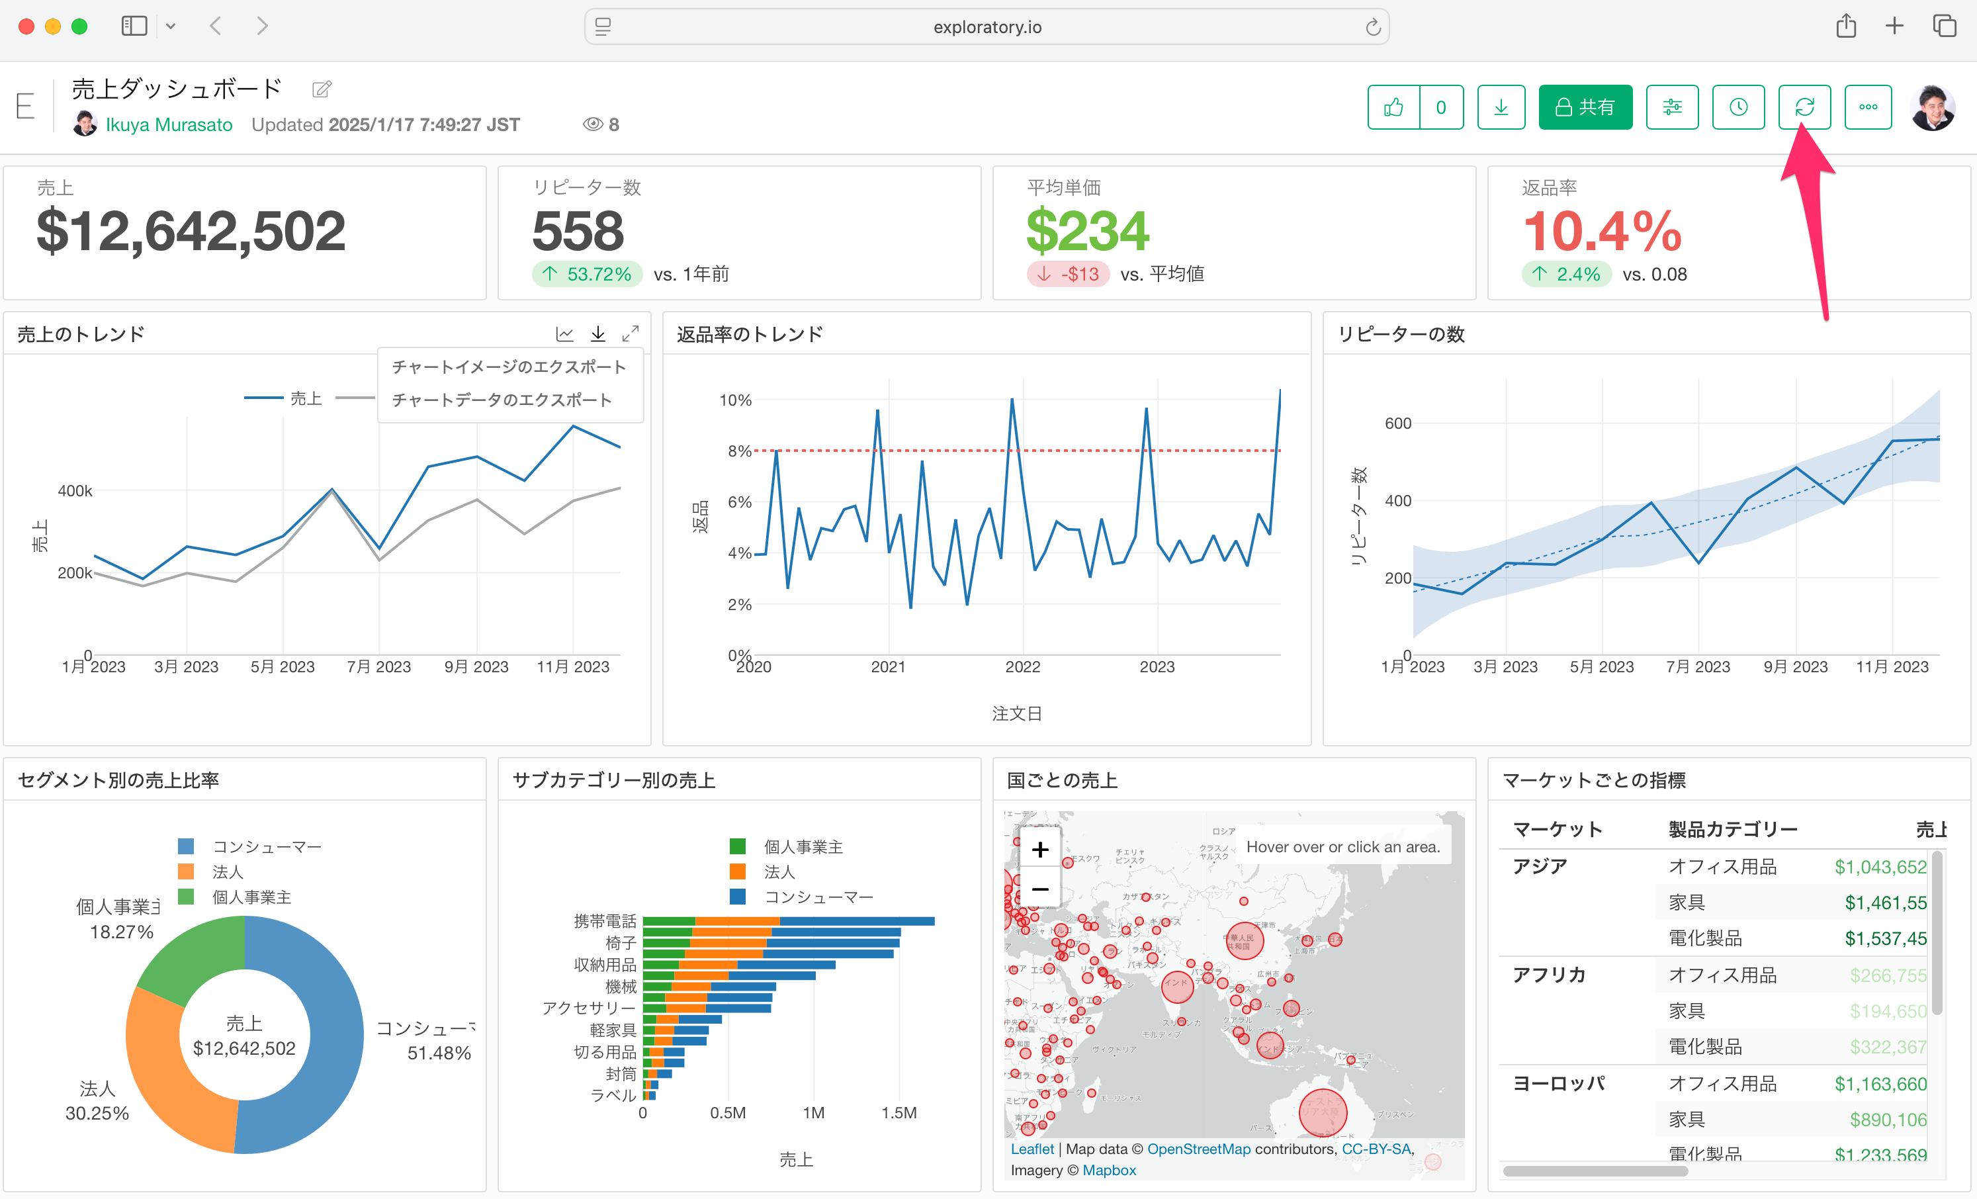Open export dropdown arrow on 売上のトレンド
The height and width of the screenshot is (1199, 1977).
tap(597, 333)
